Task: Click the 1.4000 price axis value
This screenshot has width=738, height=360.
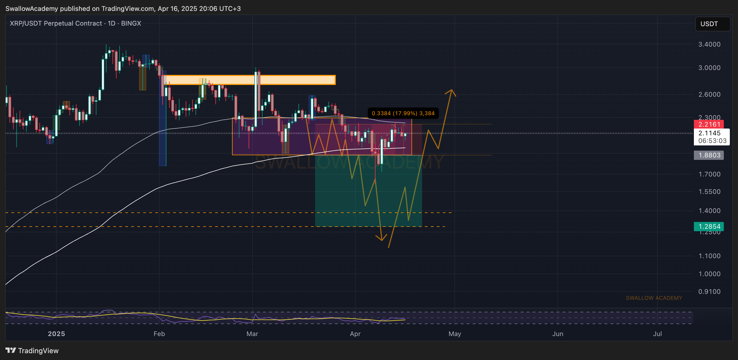Action: tap(709, 211)
